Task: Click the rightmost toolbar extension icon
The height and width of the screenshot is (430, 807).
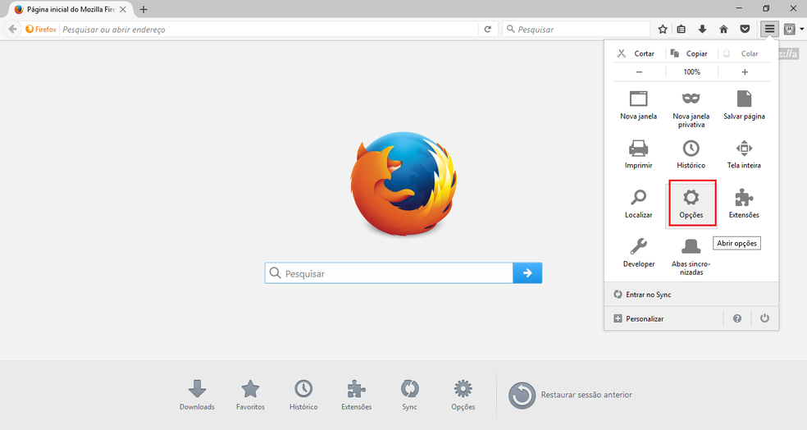Action: tap(790, 30)
